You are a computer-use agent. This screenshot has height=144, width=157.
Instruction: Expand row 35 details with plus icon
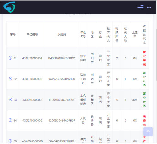pos(10,141)
